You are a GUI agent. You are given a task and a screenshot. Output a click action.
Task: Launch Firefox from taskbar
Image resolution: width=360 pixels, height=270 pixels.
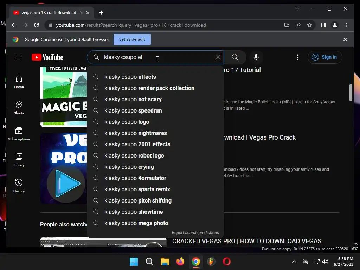(180, 262)
